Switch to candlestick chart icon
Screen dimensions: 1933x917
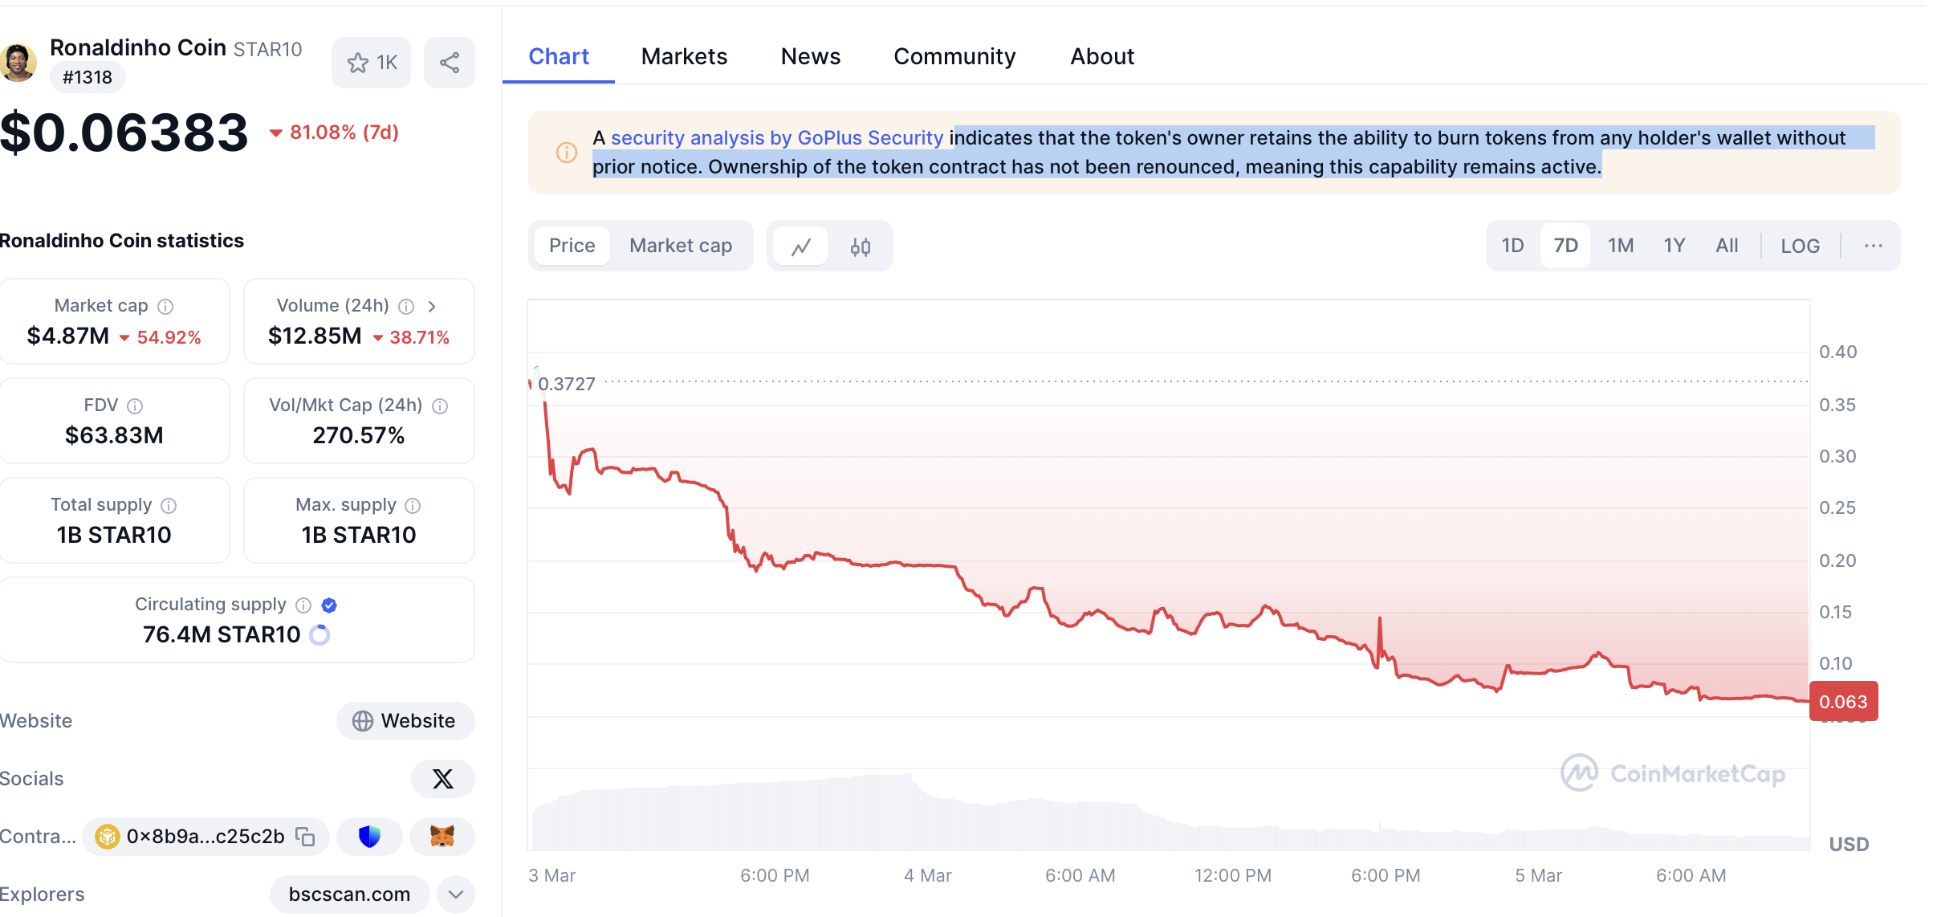[x=861, y=247]
